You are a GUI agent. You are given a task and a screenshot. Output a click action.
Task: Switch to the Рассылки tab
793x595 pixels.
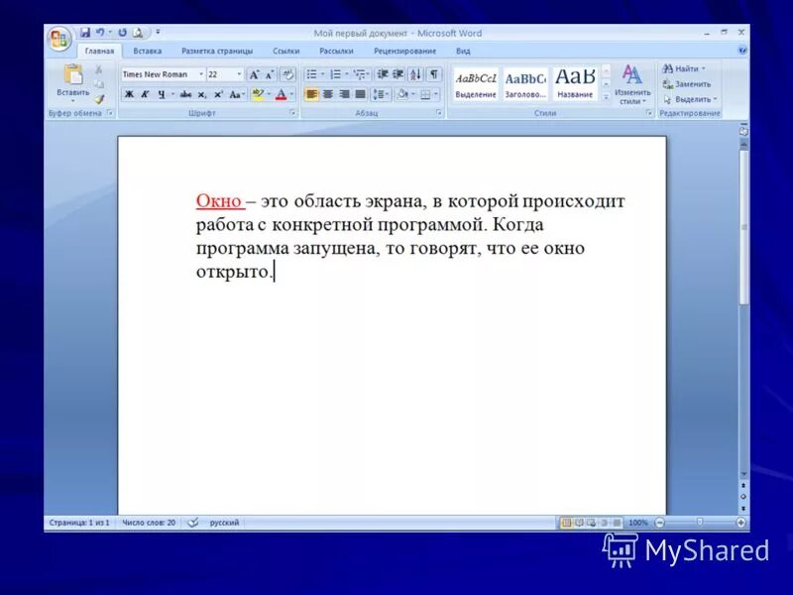tap(336, 52)
